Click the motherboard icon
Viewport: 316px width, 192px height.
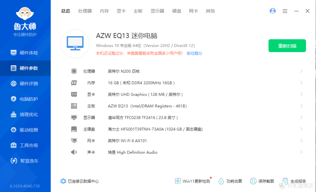(x=74, y=106)
